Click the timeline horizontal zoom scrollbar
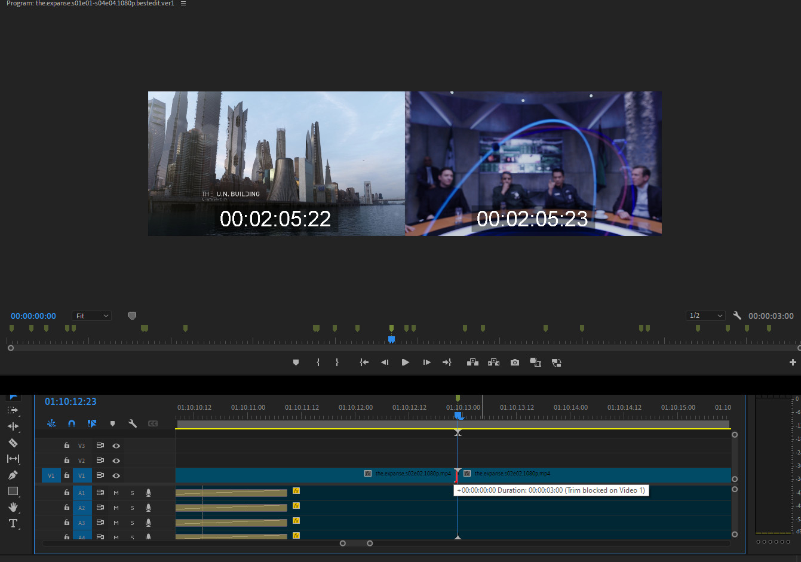Screen dimensions: 801x562 [x=356, y=543]
